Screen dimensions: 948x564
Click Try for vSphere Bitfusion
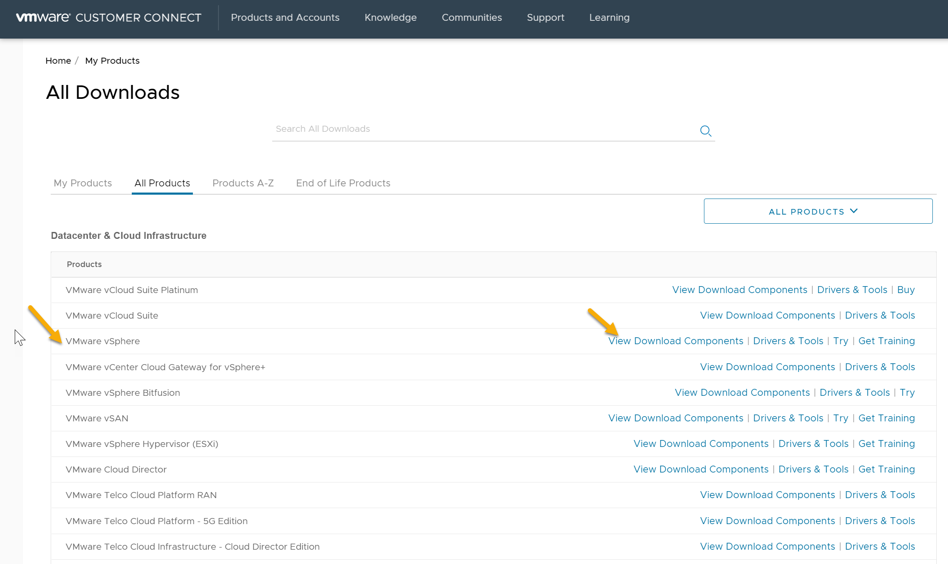[x=907, y=392]
